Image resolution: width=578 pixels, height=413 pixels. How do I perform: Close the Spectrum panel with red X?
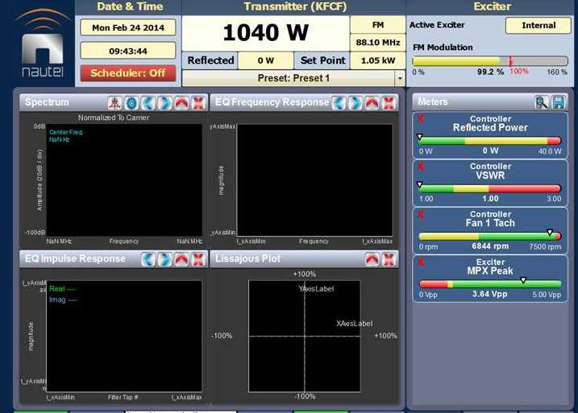[x=197, y=102]
